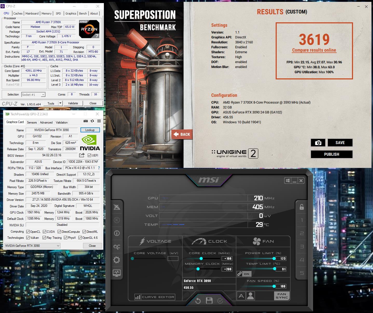Adjust the Temp Limit slider
Screen dimensions: 373x313
point(274,269)
